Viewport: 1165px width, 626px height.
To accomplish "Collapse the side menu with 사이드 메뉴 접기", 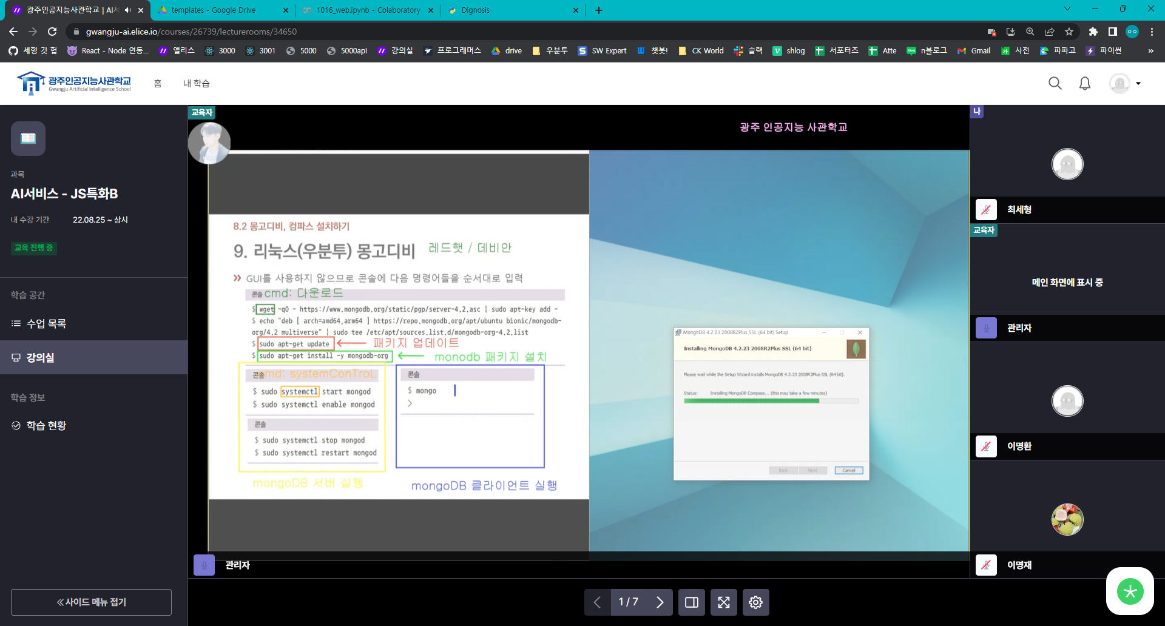I will [x=91, y=602].
